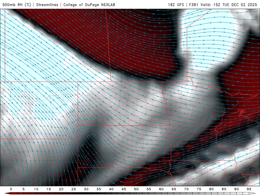Click the "25" colorbar tick label
Image resolution: width=260 pixels, height=195 pixels.
[x=74, y=189]
